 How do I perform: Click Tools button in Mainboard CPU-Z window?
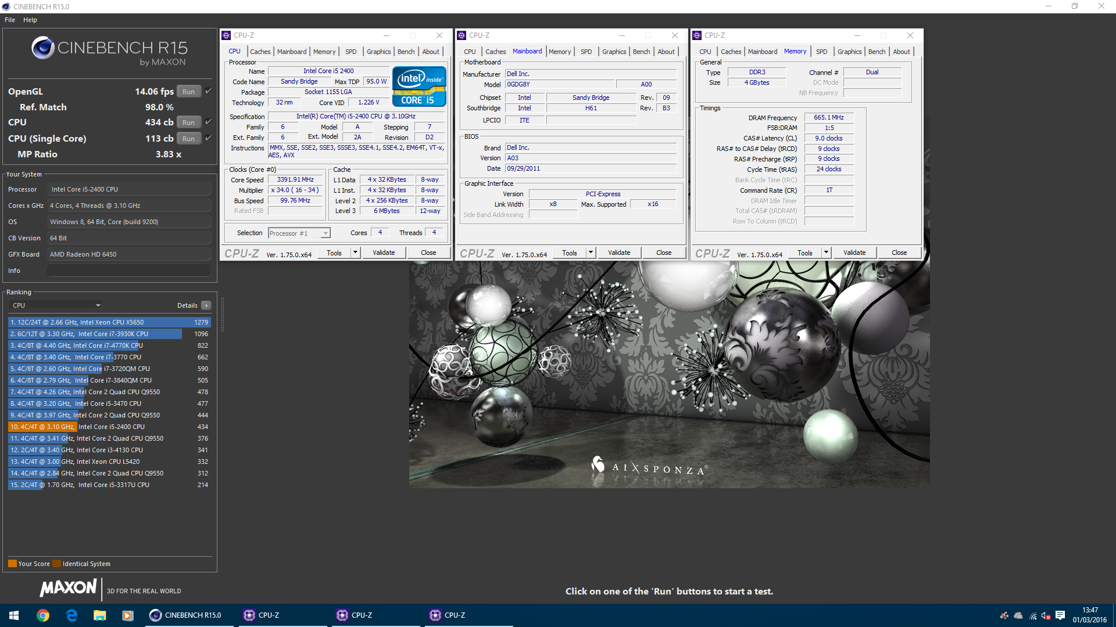coord(570,253)
